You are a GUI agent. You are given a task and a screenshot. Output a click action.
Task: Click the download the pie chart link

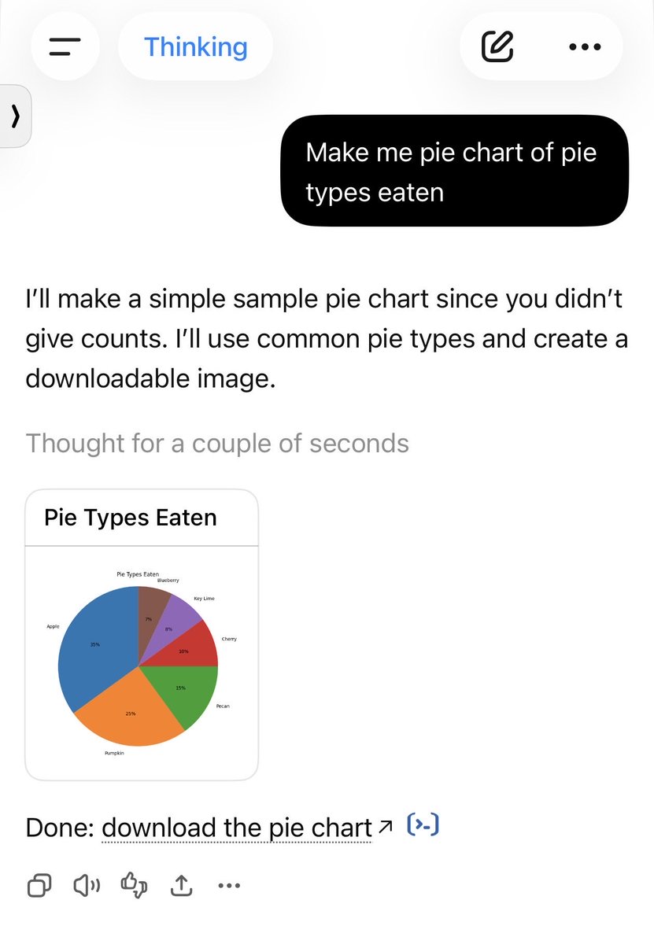pos(237,828)
